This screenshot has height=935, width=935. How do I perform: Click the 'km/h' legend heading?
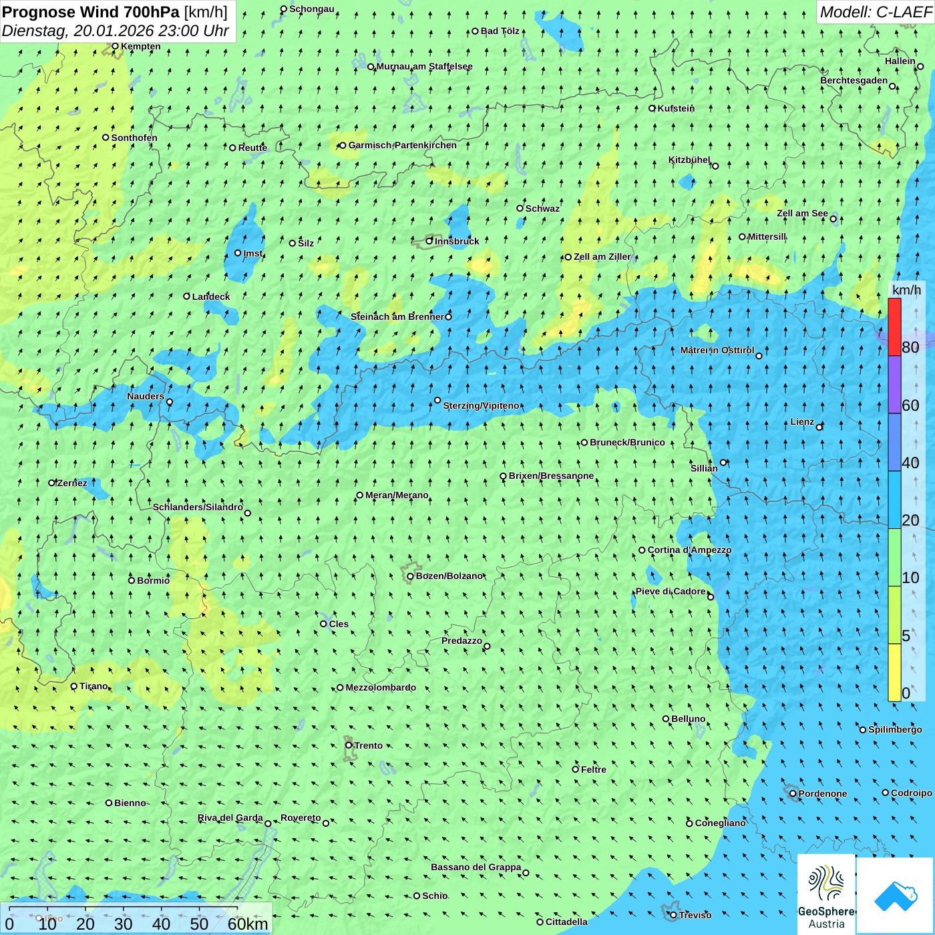pos(906,289)
